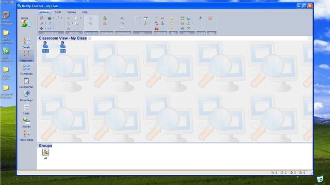Switch to the Classroom view in sidebar
Viewport: 330px width, 185px height.
(x=26, y=56)
